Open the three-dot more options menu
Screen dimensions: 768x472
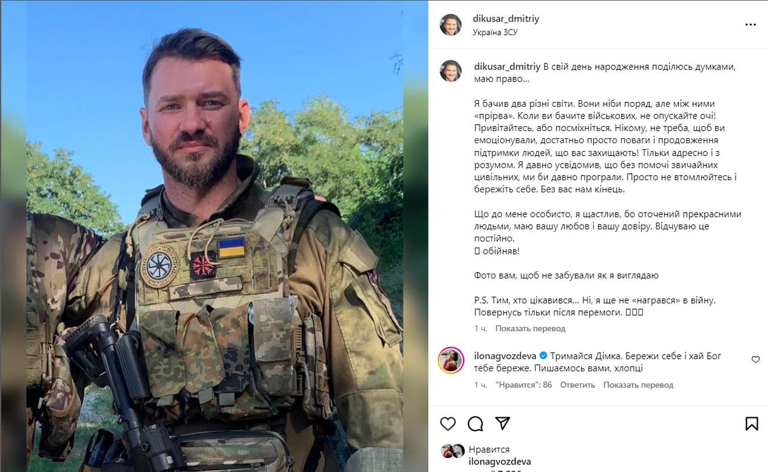pyautogui.click(x=751, y=25)
